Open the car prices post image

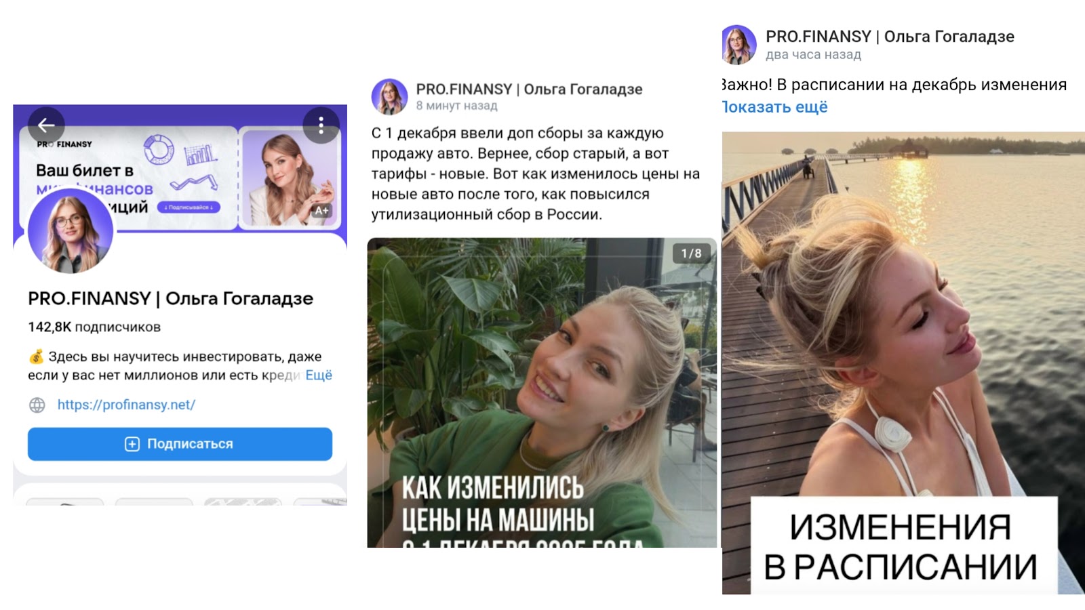tap(542, 392)
